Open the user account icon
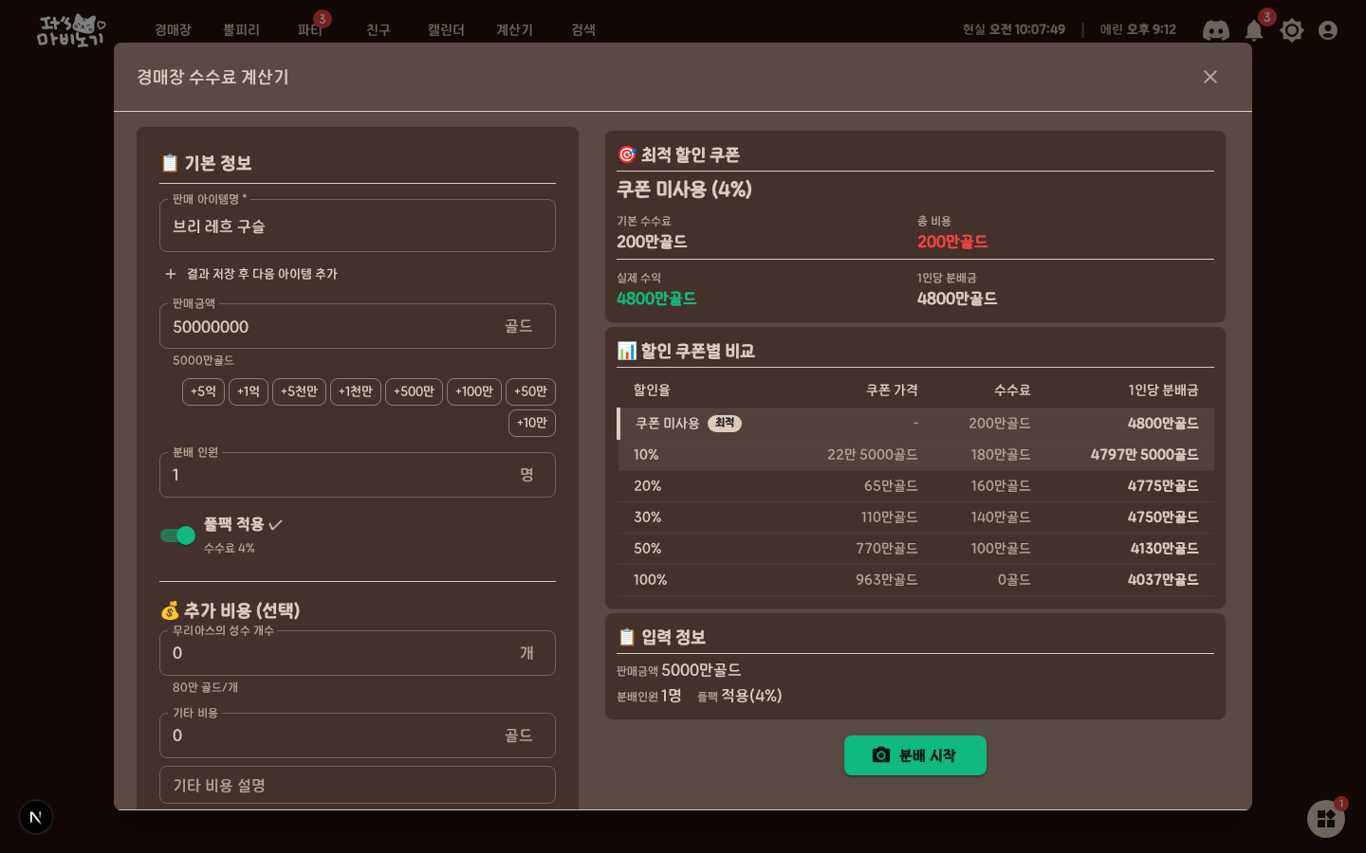1366x853 pixels. pyautogui.click(x=1328, y=30)
